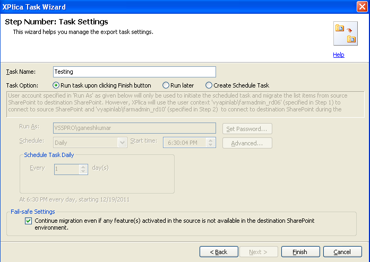This screenshot has height=262, width=370.
Task: Click the Task Name text field
Action: point(134,72)
